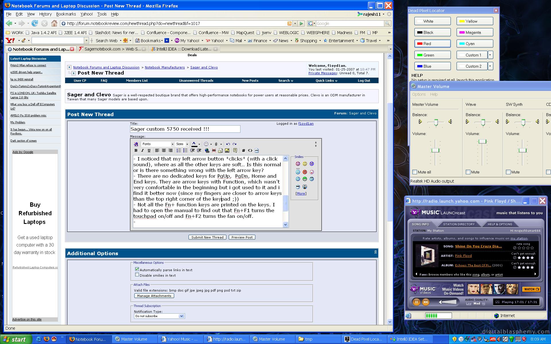Image resolution: width=551 pixels, height=344 pixels.
Task: Undo last edit in message editor
Action: tap(228, 144)
